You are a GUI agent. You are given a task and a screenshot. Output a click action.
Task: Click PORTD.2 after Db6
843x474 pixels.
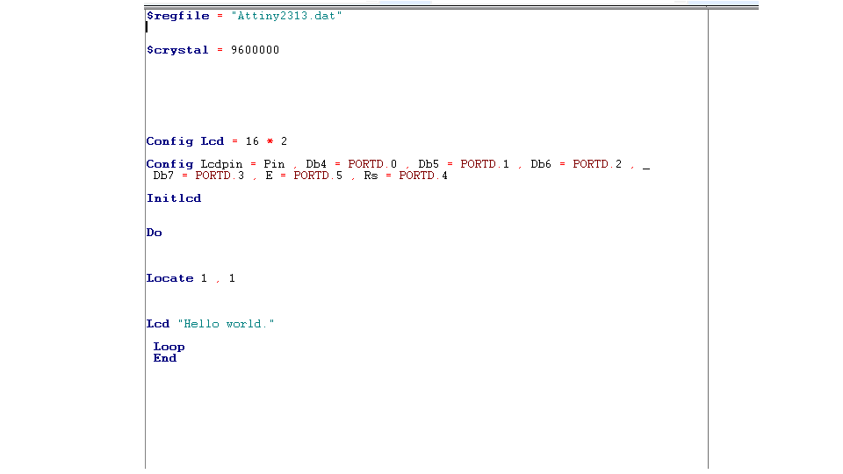tap(597, 164)
